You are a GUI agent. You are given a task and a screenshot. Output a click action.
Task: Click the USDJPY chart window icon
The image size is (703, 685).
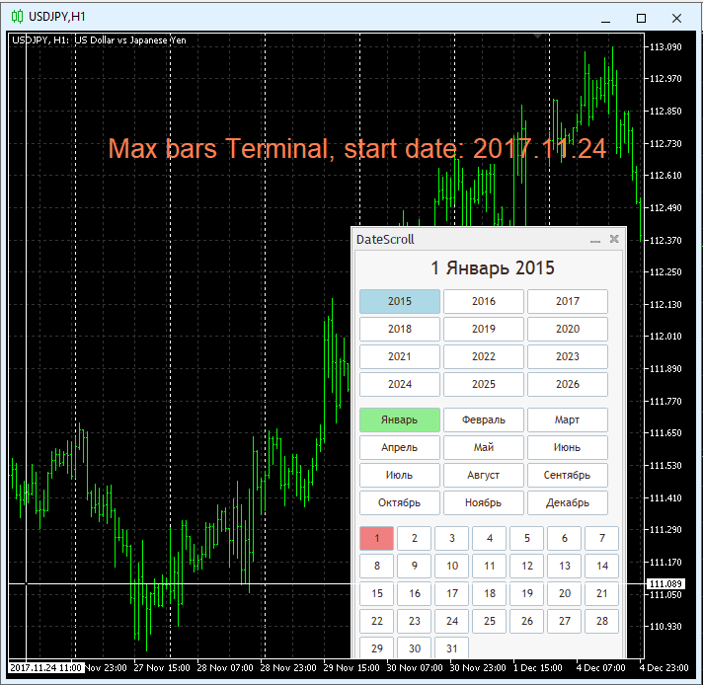pos(17,17)
